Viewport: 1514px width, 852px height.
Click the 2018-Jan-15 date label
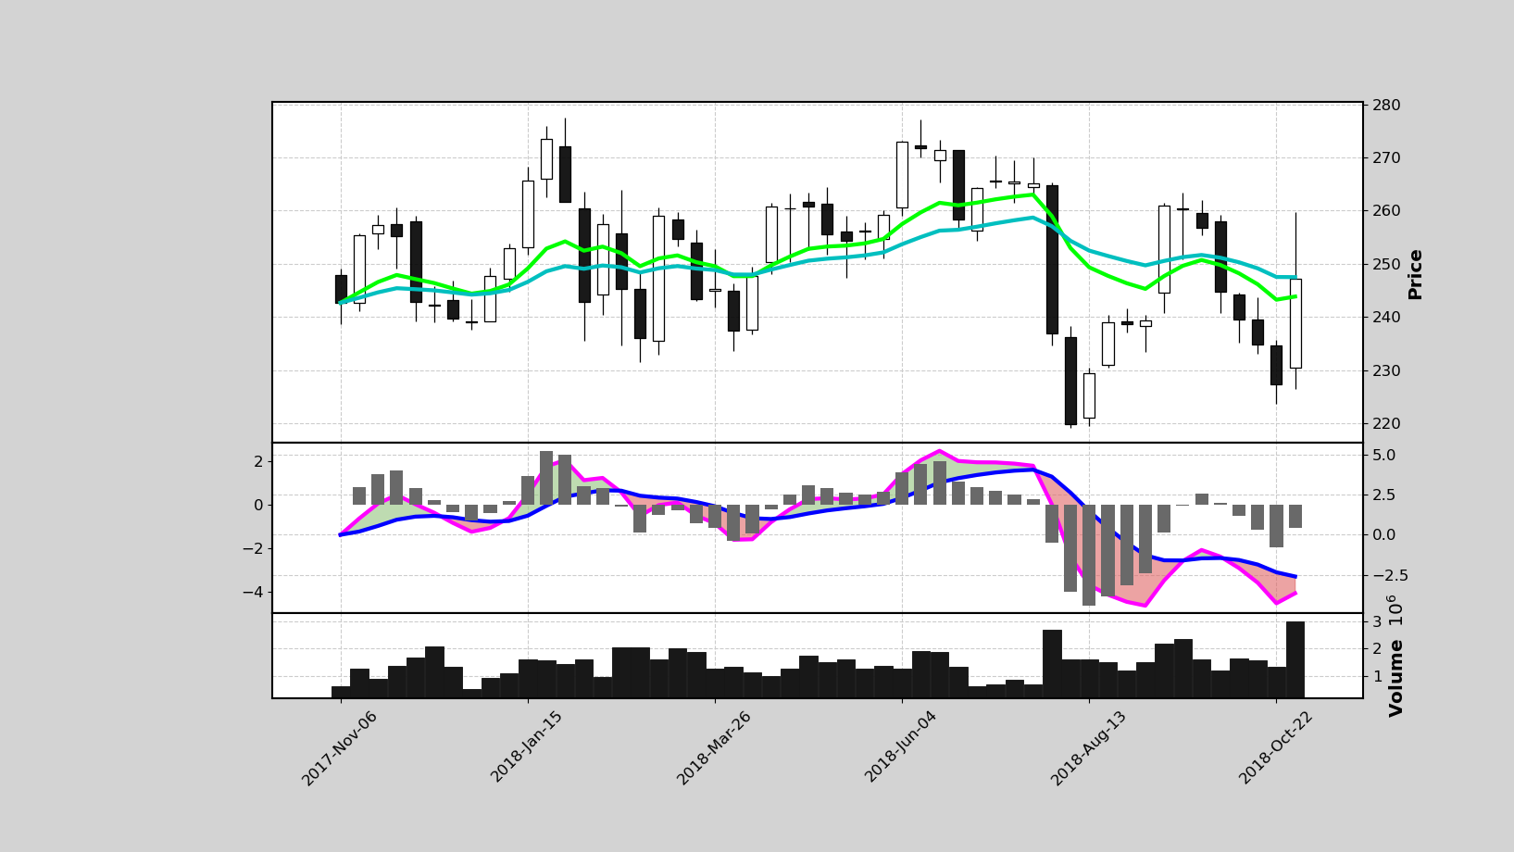pyautogui.click(x=527, y=746)
